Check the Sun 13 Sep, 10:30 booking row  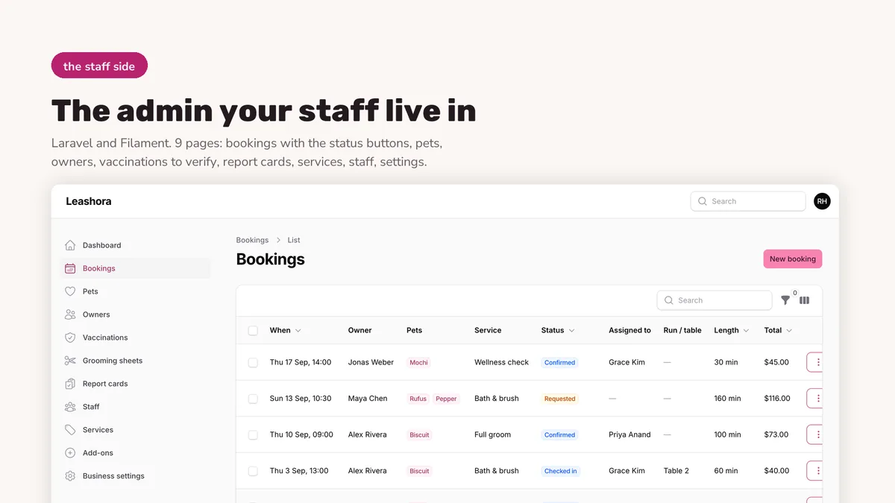[x=253, y=399]
